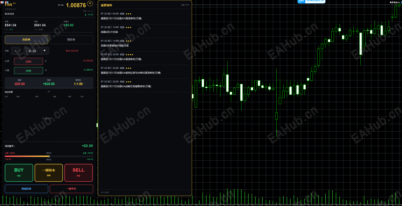402x206 pixels.
Task: Select the blue badge at chart top
Action: pos(312,1)
